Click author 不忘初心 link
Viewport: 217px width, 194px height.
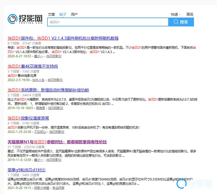40,132
